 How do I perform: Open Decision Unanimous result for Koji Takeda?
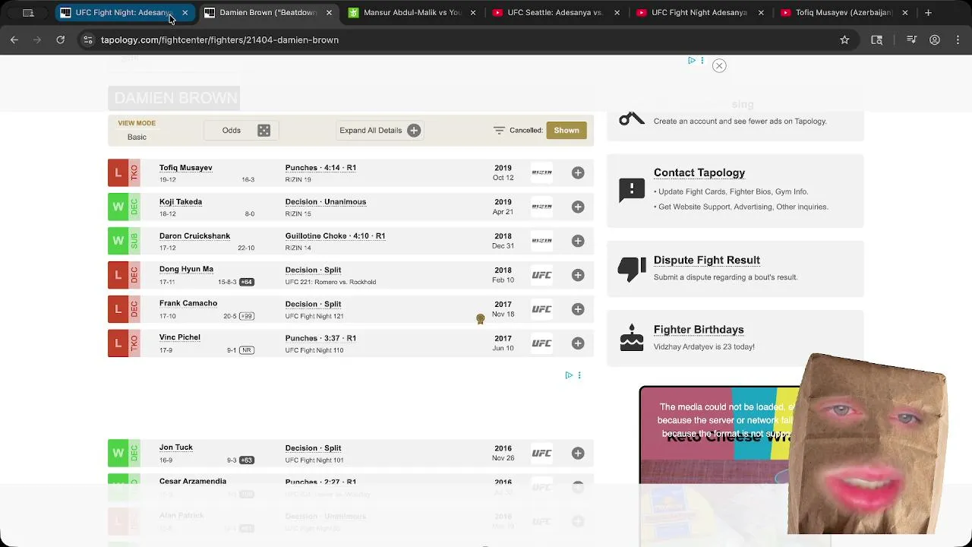(x=326, y=202)
